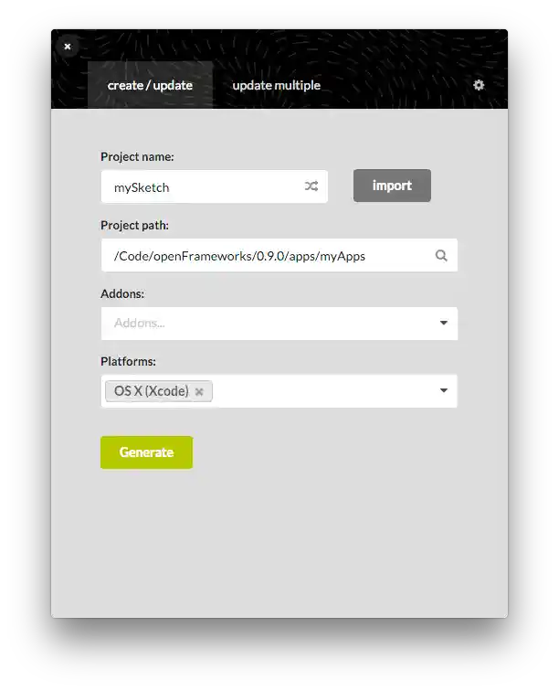Select the OS X (Xcode) platform chip

tap(159, 391)
